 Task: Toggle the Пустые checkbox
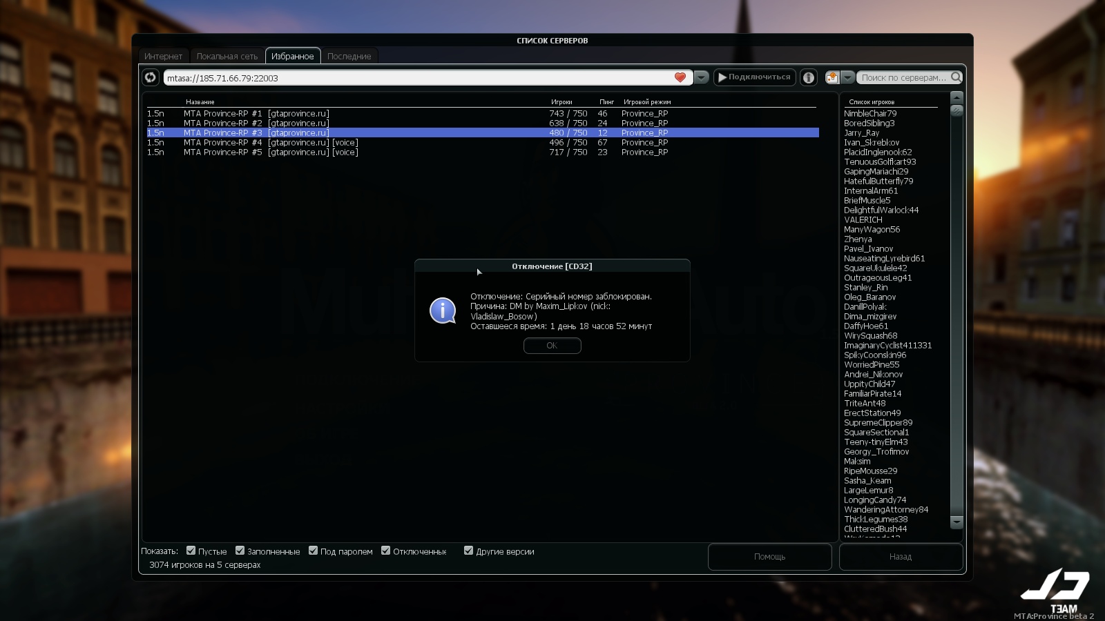coord(191,551)
